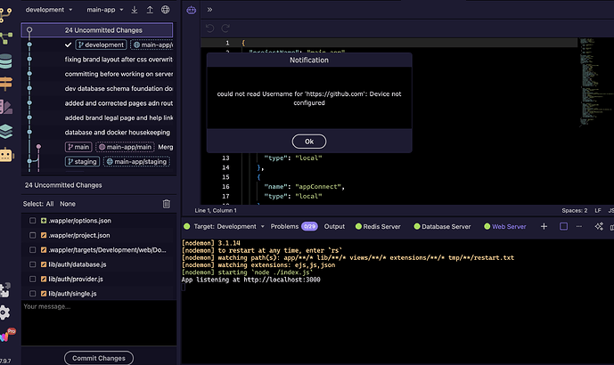This screenshot has height=365, width=614.
Task: Click the Commit Changes button
Action: [99, 358]
